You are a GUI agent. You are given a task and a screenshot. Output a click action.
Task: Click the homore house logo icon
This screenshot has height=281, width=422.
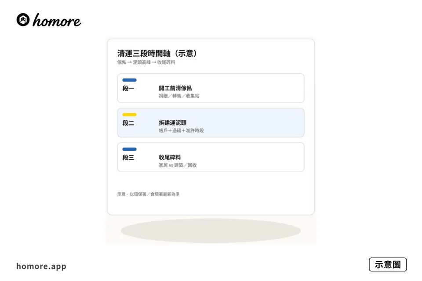pos(23,20)
